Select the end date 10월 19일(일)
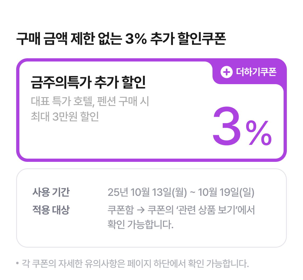This screenshot has width=303, height=280. 226,192
